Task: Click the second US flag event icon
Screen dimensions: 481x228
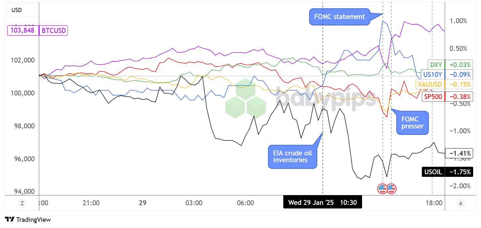Action: 391,188
